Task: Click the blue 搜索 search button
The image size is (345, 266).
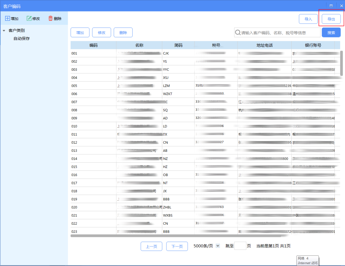Action: (331, 32)
